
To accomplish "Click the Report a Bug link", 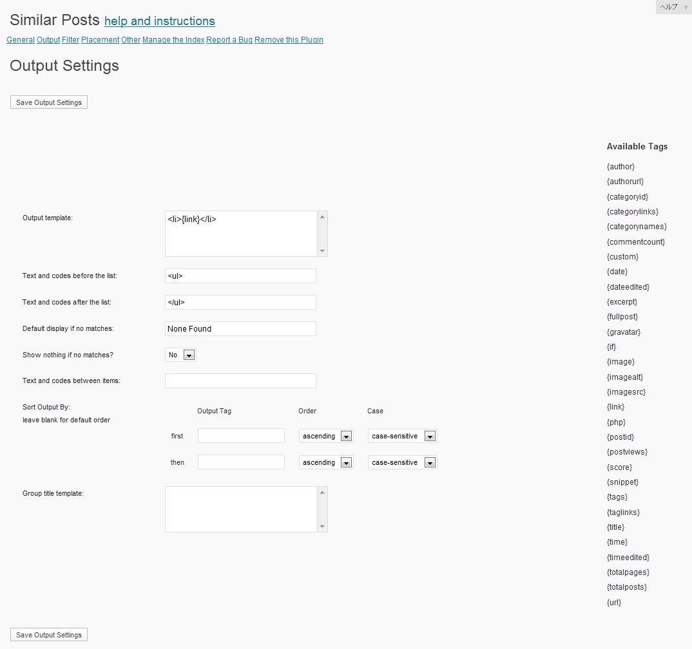I will point(229,40).
